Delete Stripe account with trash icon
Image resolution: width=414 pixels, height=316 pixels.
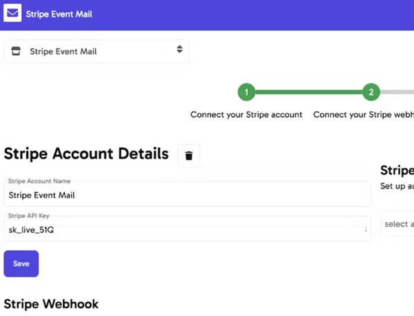pyautogui.click(x=188, y=156)
